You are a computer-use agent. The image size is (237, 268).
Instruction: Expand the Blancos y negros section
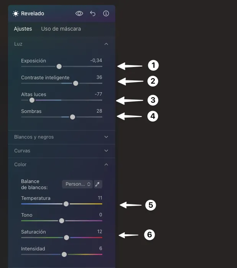click(106, 137)
